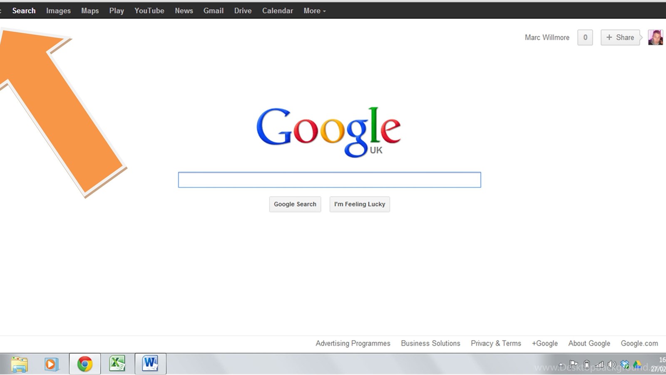The width and height of the screenshot is (666, 375).
Task: Select Search in the top navigation bar
Action: [x=24, y=11]
